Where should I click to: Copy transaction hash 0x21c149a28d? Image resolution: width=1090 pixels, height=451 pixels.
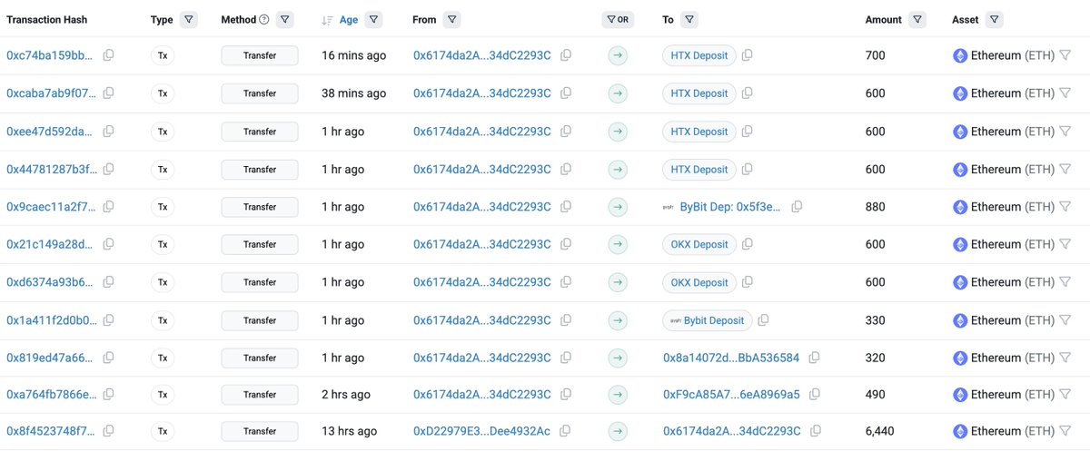tap(108, 244)
